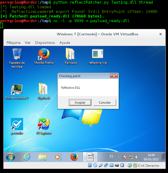Click Cancelar in the Checking patch dialog
The image size is (168, 173).
[x=105, y=102]
